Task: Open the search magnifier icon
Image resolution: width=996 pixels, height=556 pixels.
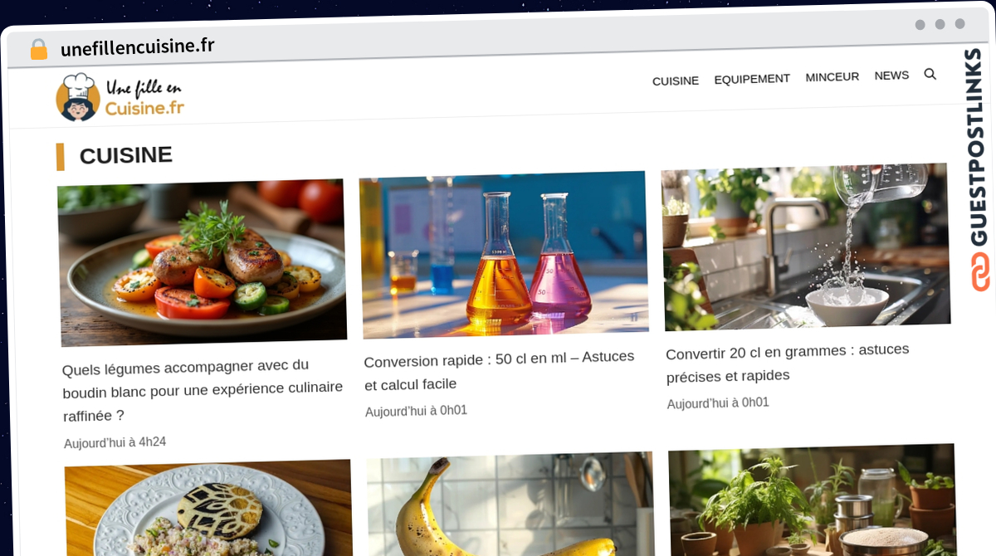Action: coord(930,74)
